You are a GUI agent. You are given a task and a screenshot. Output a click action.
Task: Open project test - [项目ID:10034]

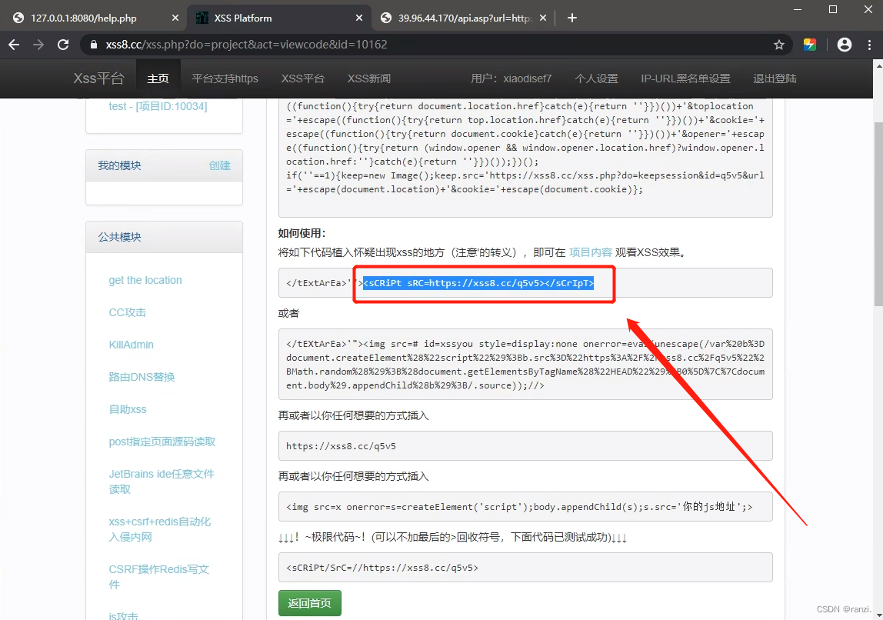[158, 106]
